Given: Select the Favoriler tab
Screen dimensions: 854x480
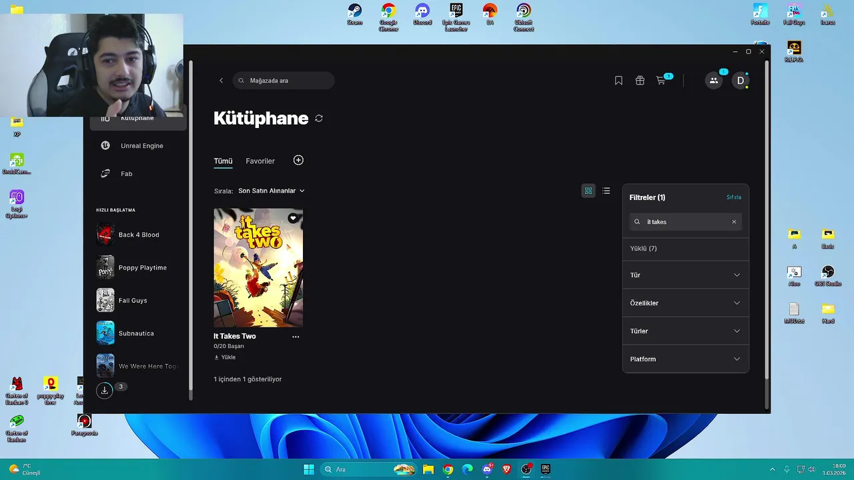Looking at the screenshot, I should pos(260,161).
